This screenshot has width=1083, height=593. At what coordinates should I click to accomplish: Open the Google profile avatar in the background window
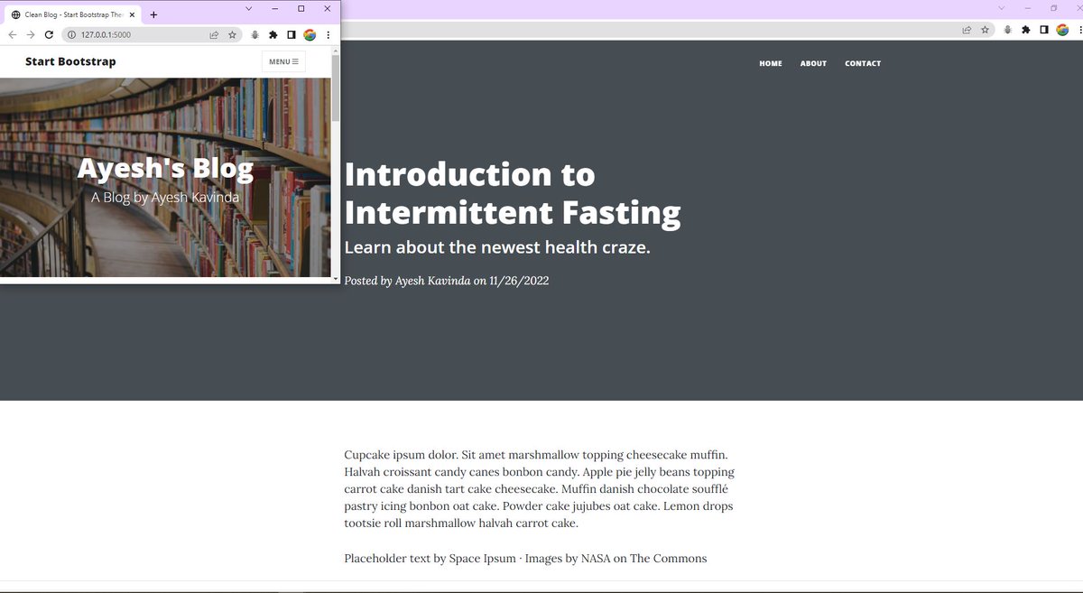[x=1062, y=30]
